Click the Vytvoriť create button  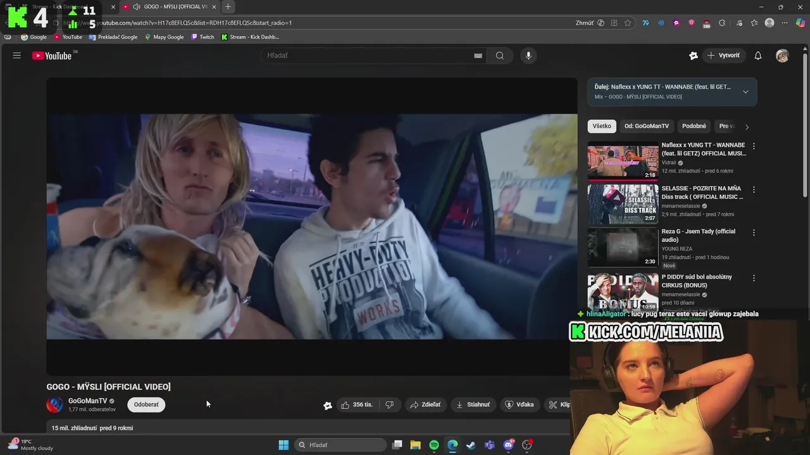click(723, 56)
